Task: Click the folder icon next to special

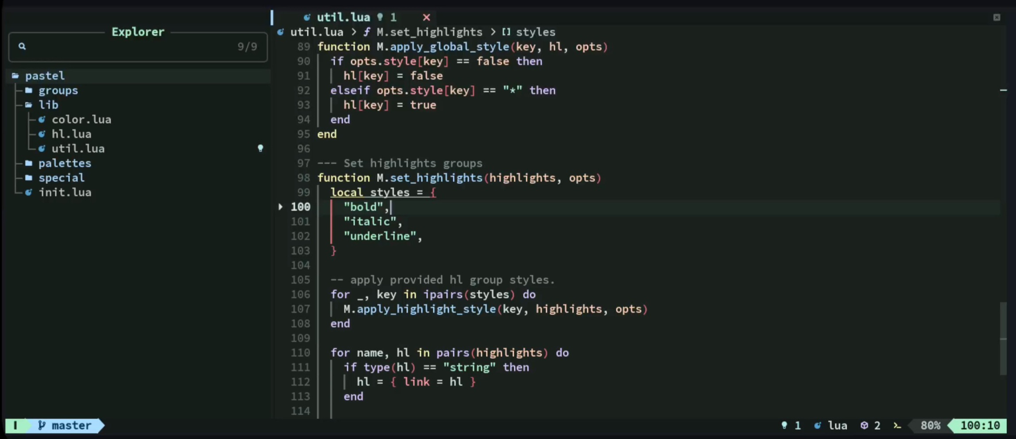Action: click(x=29, y=178)
